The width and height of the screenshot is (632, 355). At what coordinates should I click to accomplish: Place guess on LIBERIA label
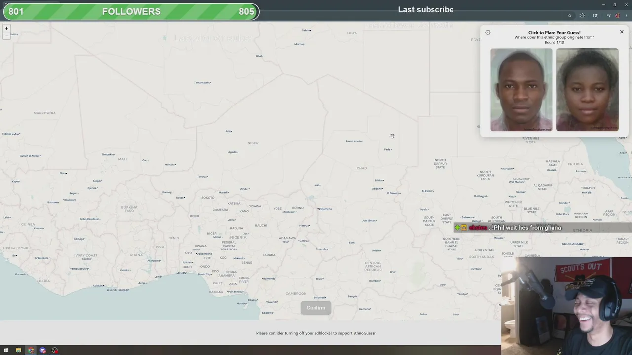[x=43, y=281]
